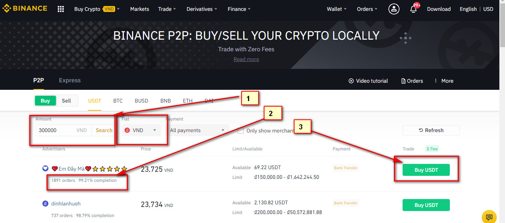Expand the Wallet dropdown menu
505x223 pixels.
(337, 9)
